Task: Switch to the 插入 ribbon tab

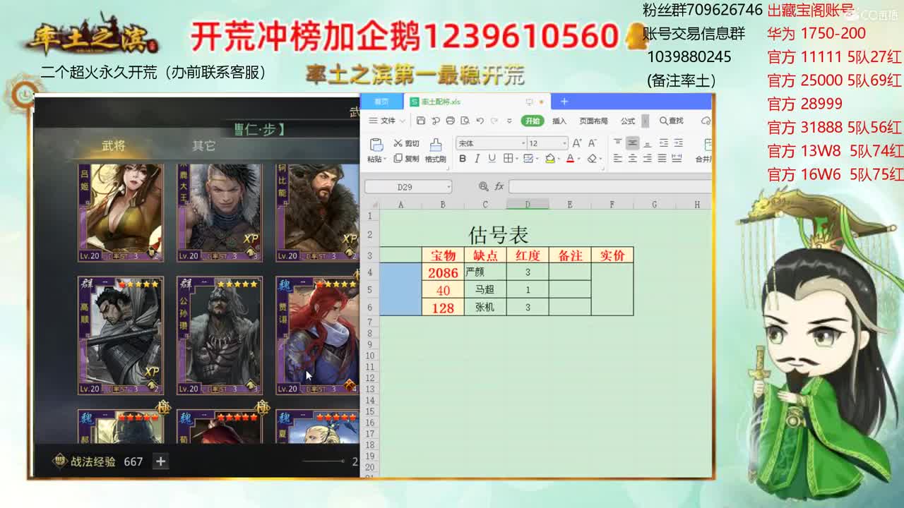Action: 559,121
